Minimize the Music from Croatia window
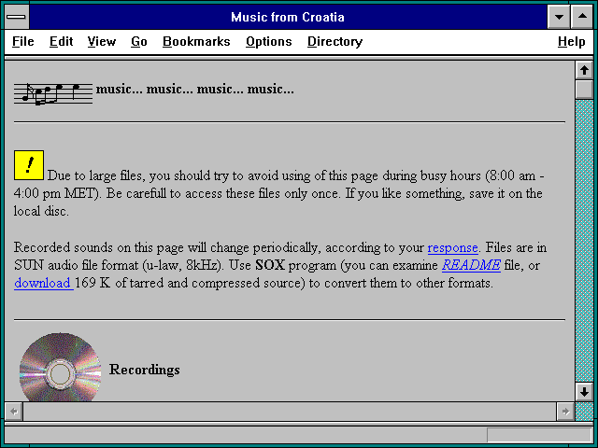 pos(559,17)
